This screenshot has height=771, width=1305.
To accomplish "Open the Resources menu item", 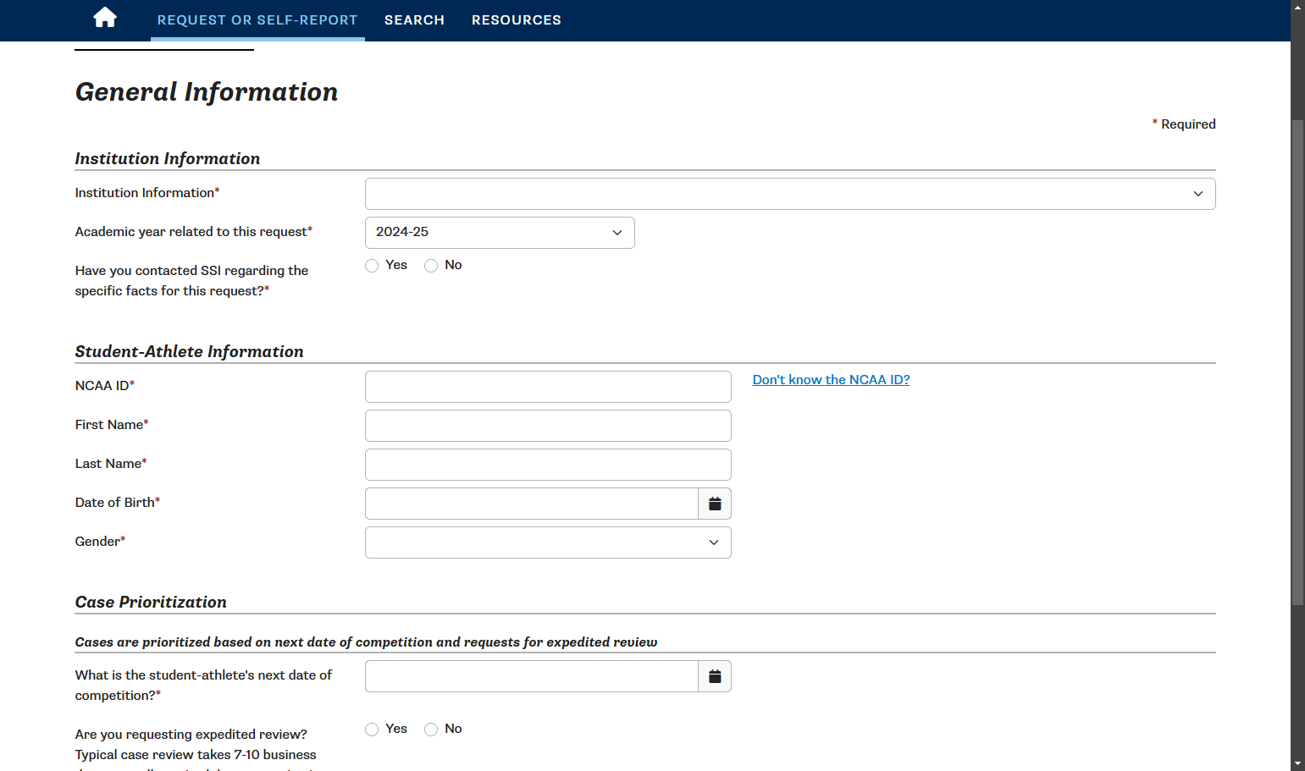I will coord(517,20).
